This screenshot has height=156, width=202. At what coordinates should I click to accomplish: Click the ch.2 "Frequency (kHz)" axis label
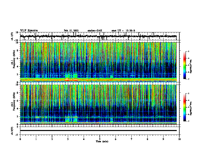point(14,101)
